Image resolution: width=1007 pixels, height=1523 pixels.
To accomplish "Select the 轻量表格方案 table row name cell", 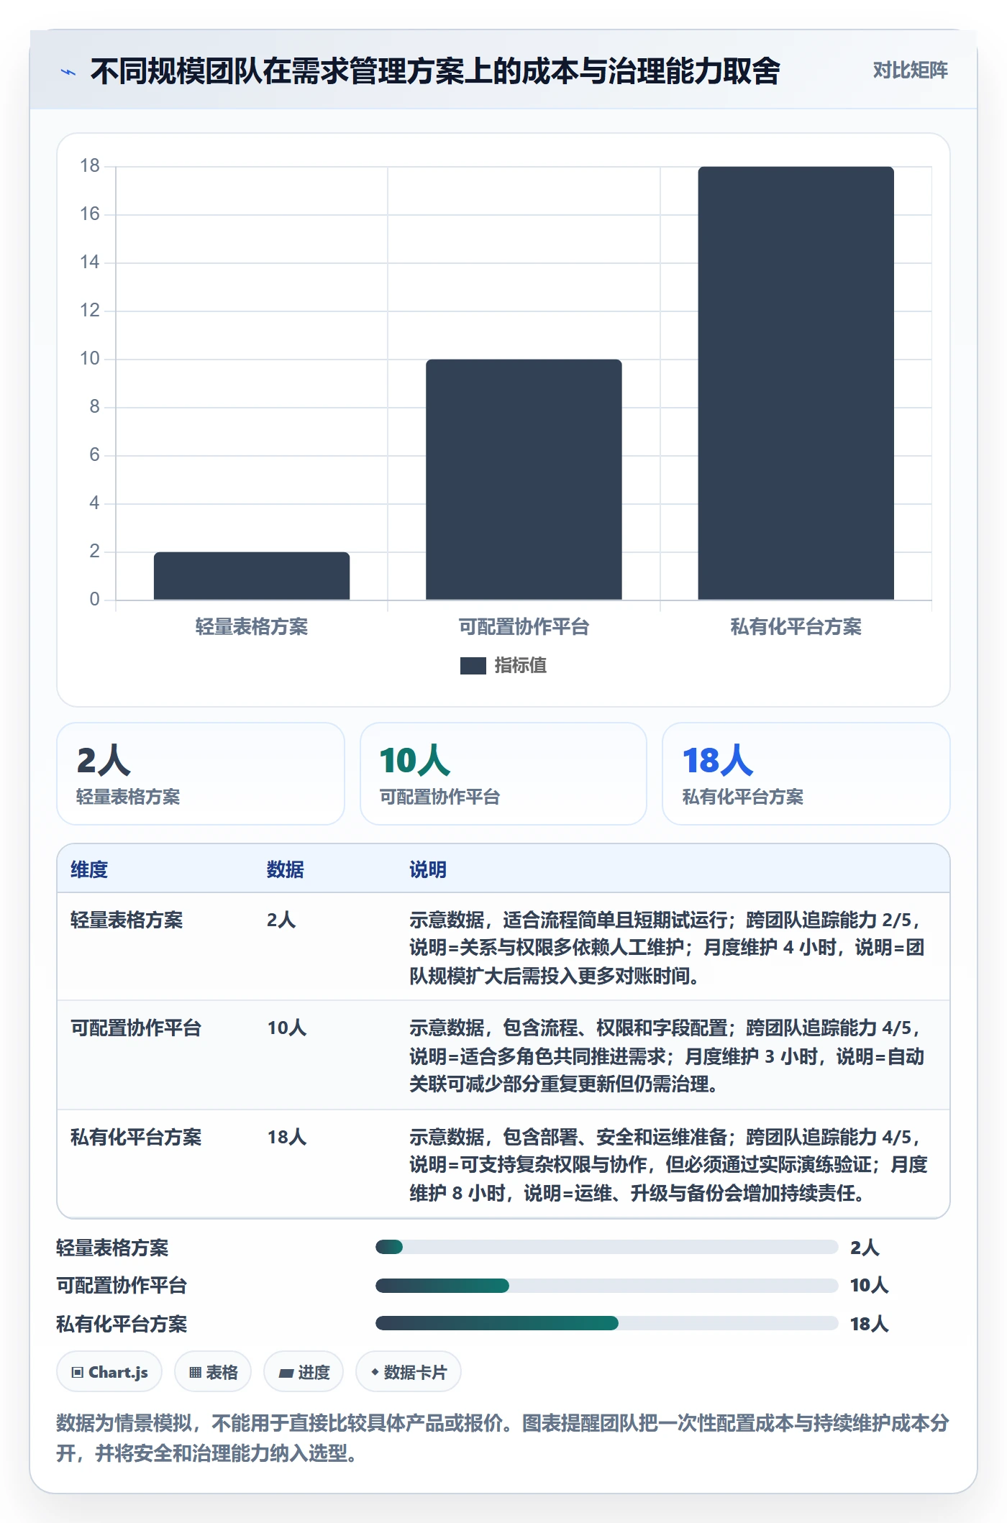I will [x=127, y=920].
